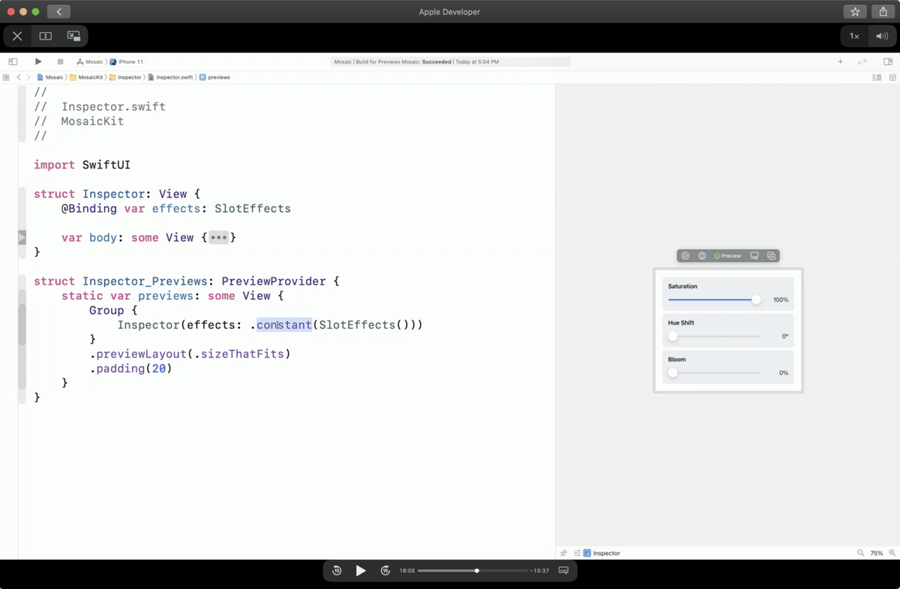This screenshot has height=589, width=900.
Task: Open the Library with plus icon
Action: click(x=840, y=61)
